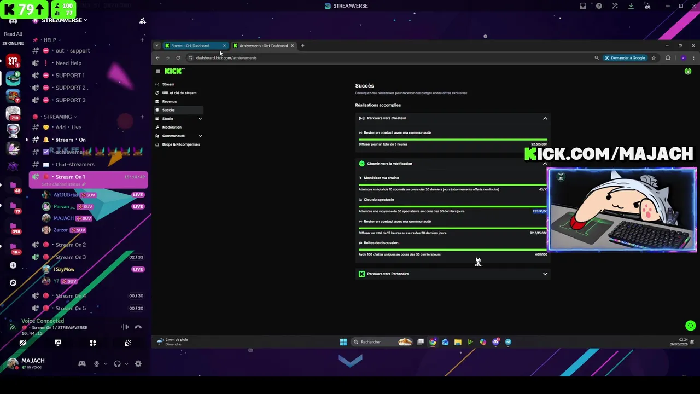Open Windows Start menu
The width and height of the screenshot is (700, 394).
pos(343,342)
